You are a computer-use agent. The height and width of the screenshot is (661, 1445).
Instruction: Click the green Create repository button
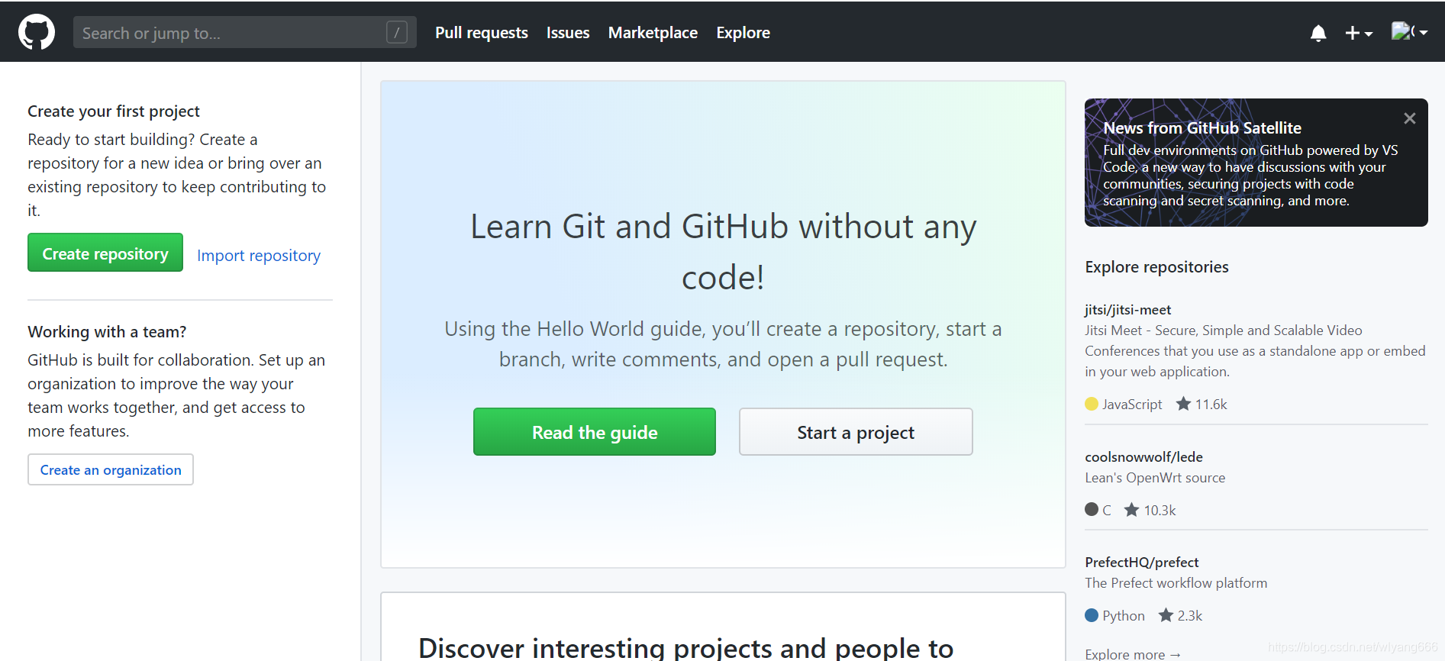point(105,253)
